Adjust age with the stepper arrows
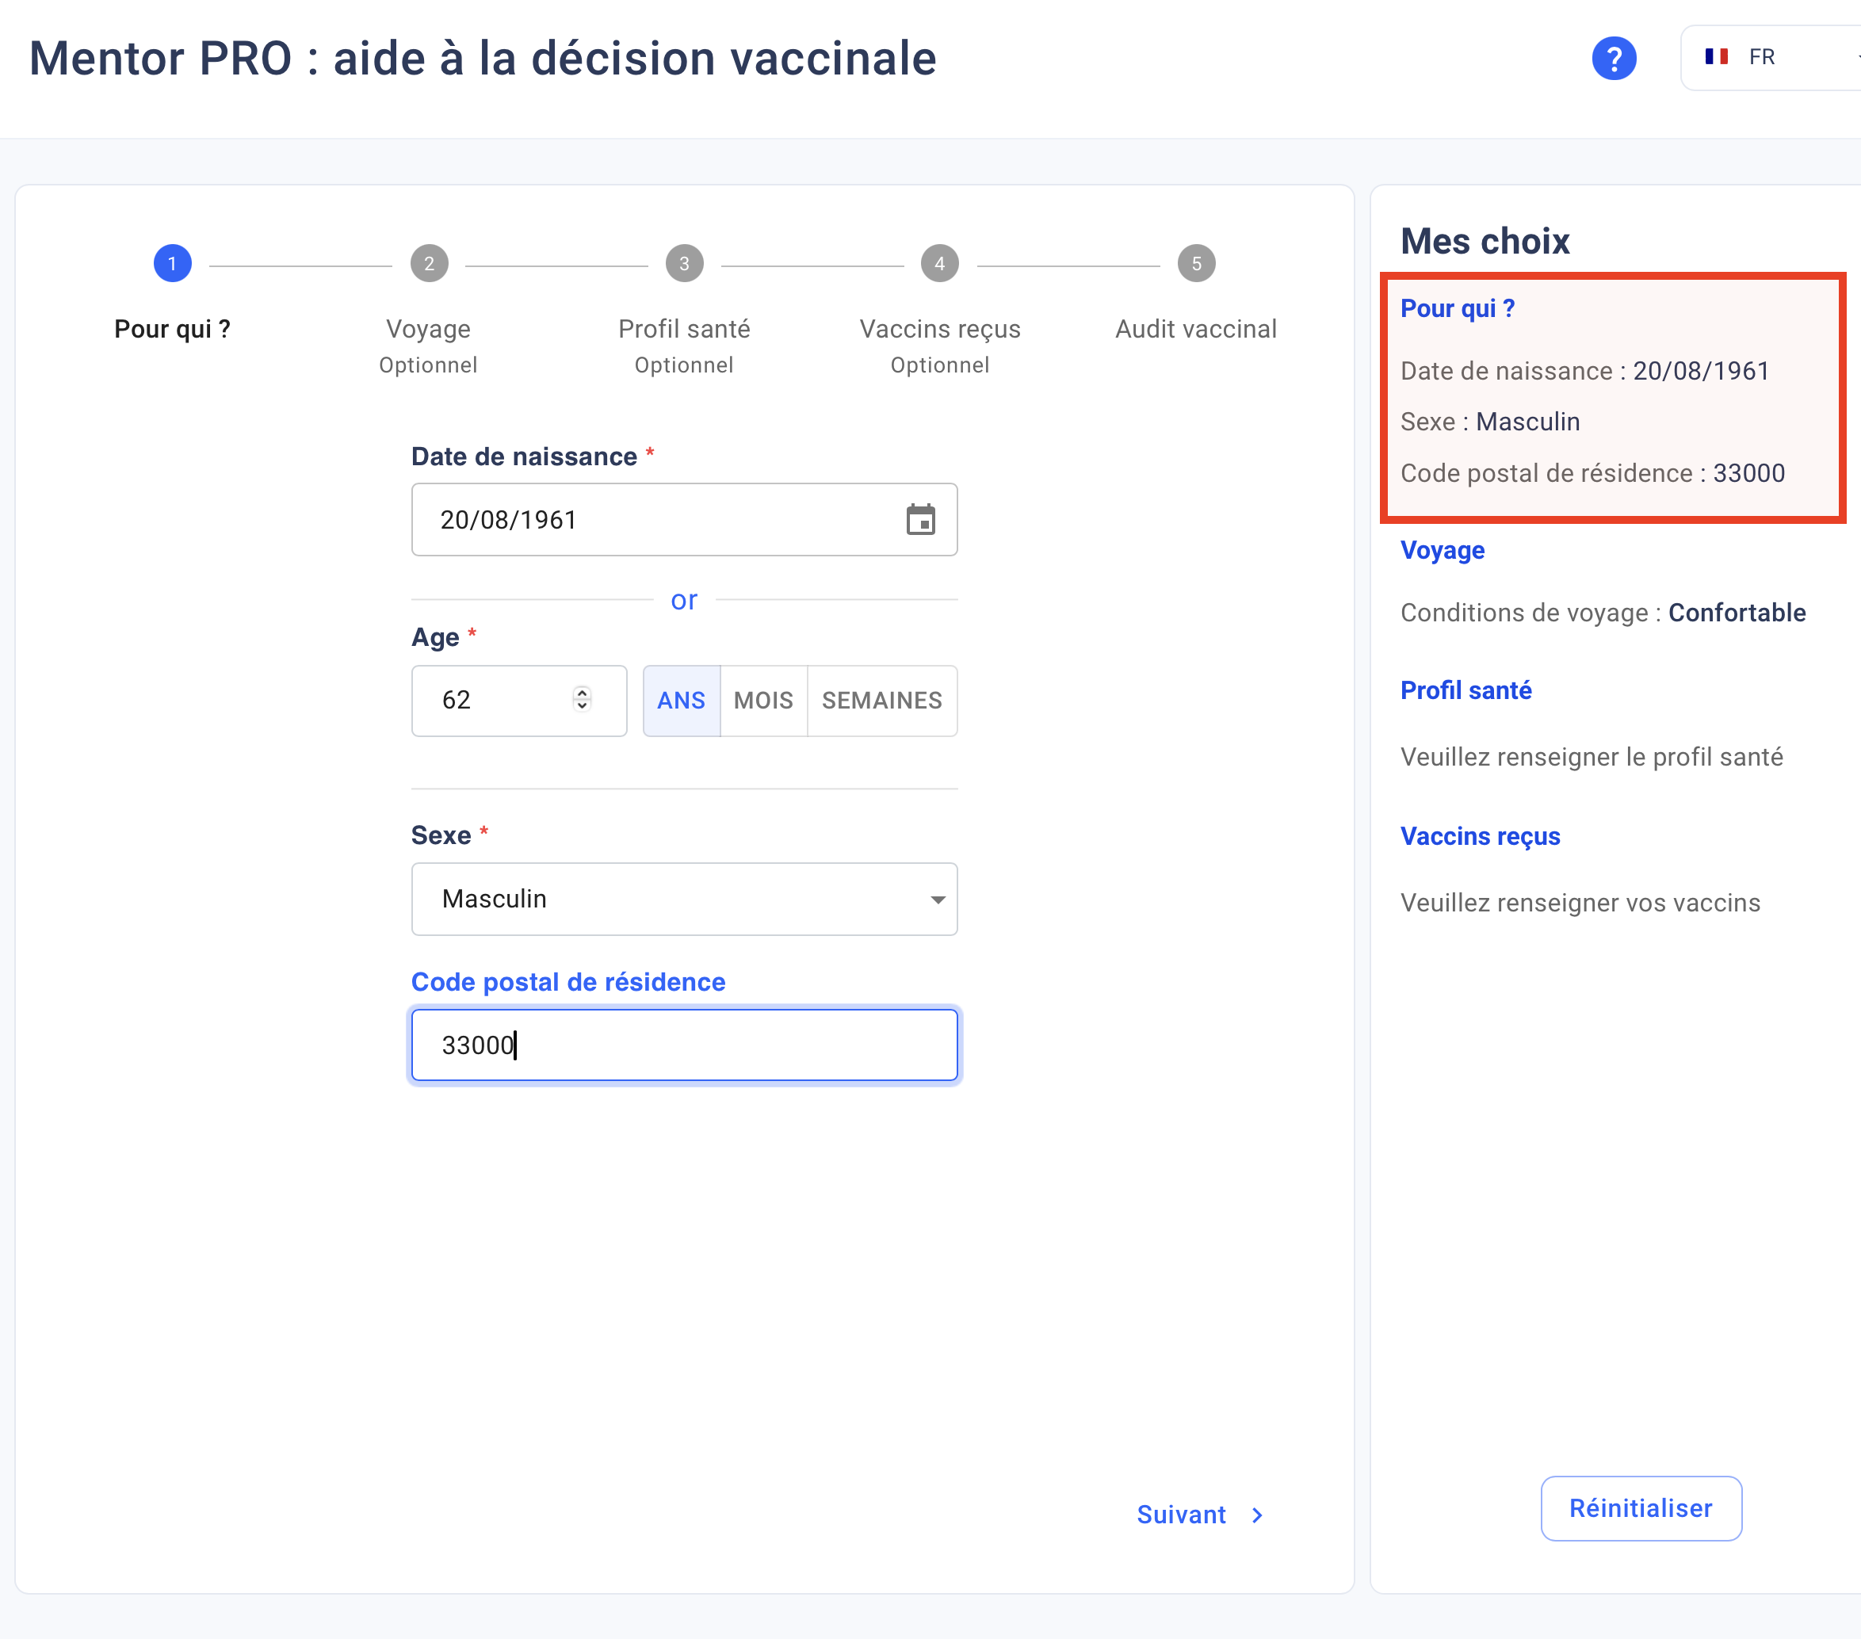Viewport: 1861px width, 1639px height. pos(582,698)
